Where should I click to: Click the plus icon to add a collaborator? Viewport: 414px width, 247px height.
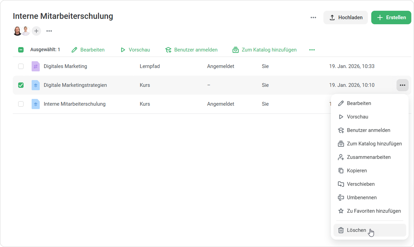point(36,31)
